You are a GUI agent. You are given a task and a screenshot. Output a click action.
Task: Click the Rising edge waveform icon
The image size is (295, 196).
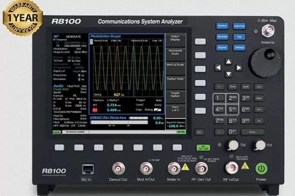[157, 110]
